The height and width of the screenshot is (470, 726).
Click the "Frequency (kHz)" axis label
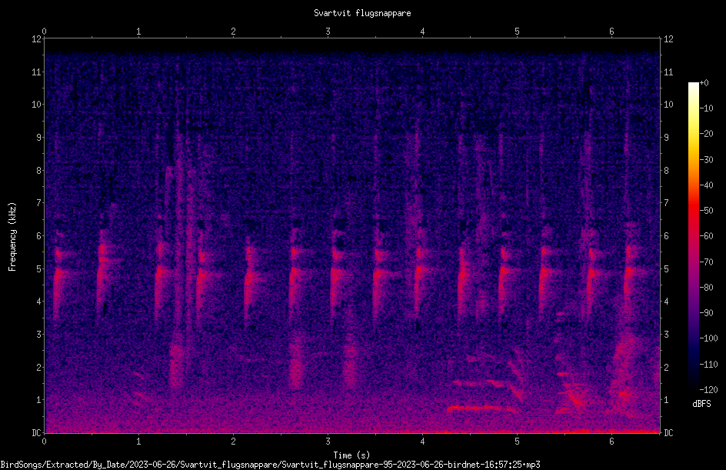12,237
